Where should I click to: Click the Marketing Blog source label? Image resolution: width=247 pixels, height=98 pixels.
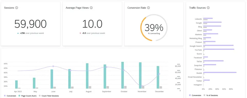(196, 38)
